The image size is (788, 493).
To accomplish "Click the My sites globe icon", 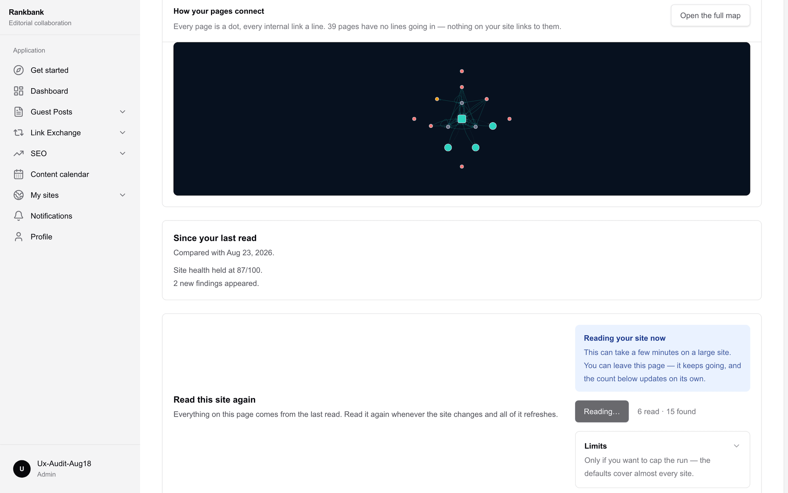I will [x=19, y=195].
